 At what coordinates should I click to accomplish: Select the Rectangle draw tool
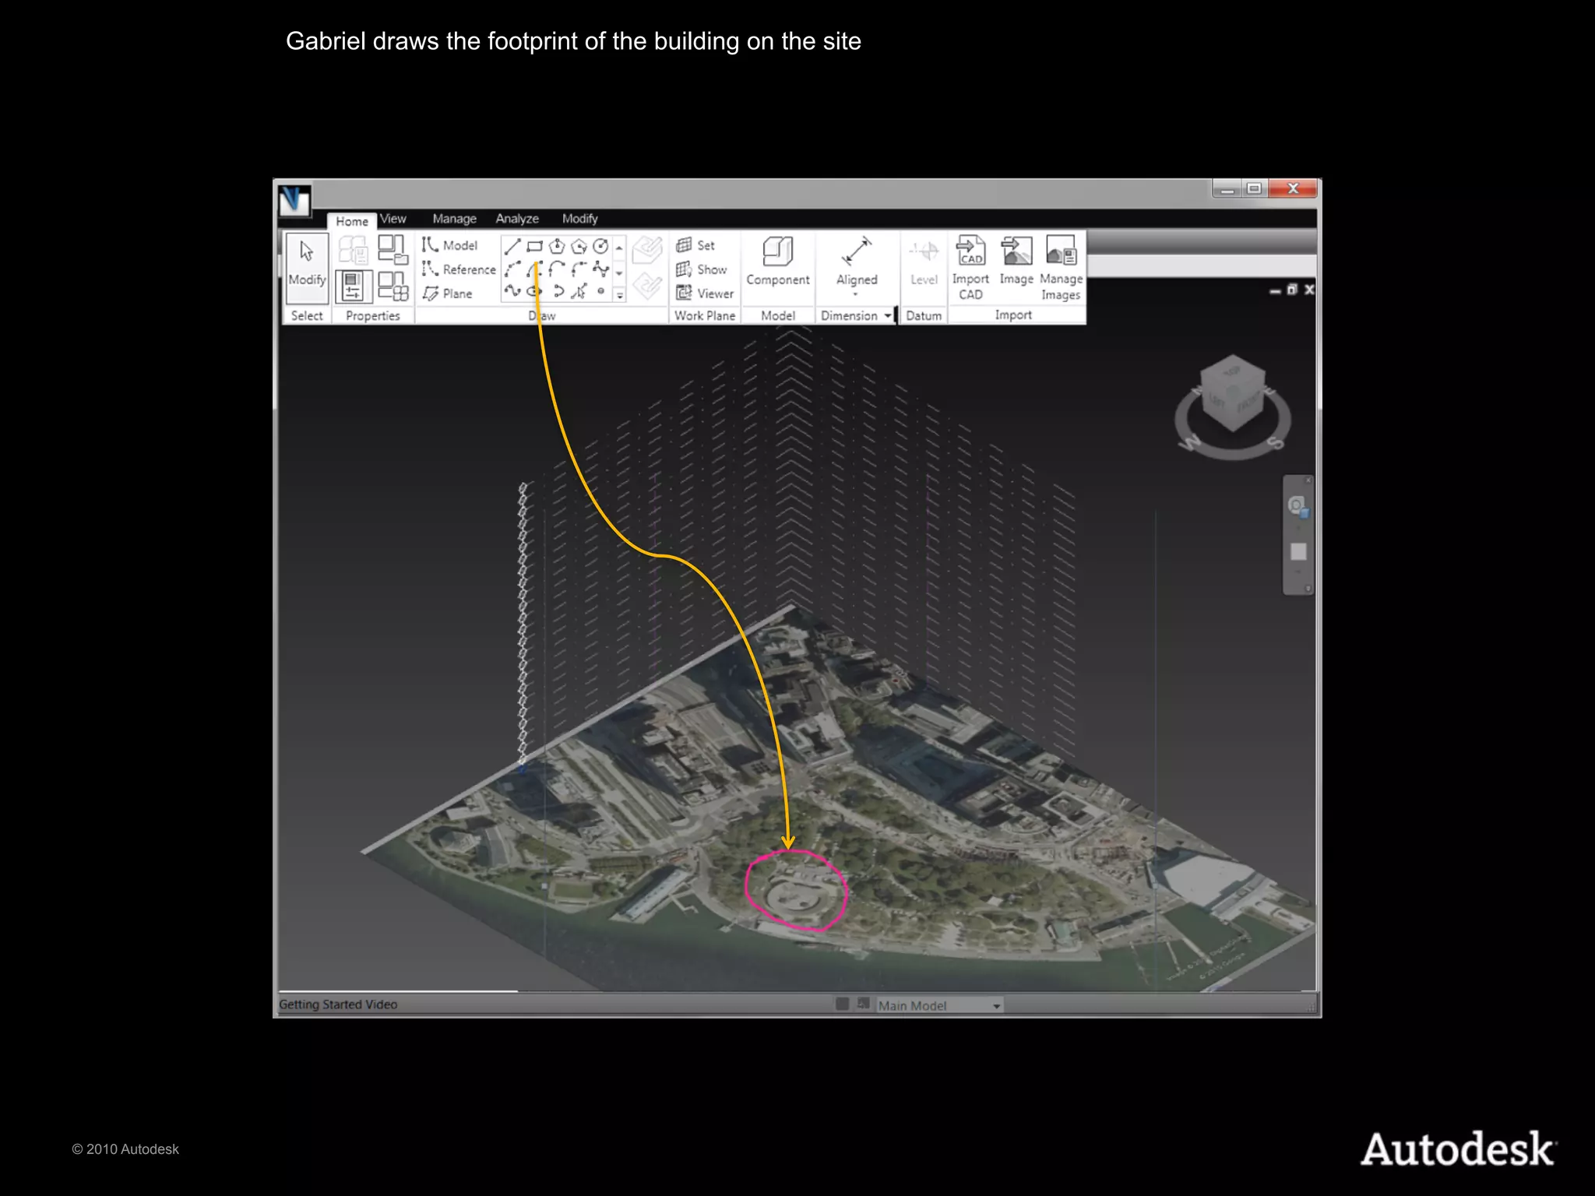[534, 247]
